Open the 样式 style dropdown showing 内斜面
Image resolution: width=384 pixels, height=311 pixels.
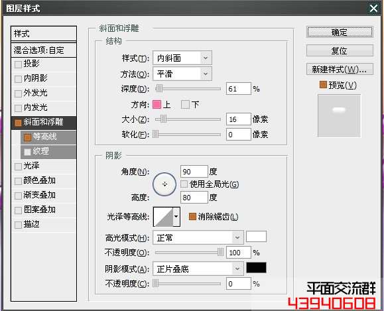(182, 58)
